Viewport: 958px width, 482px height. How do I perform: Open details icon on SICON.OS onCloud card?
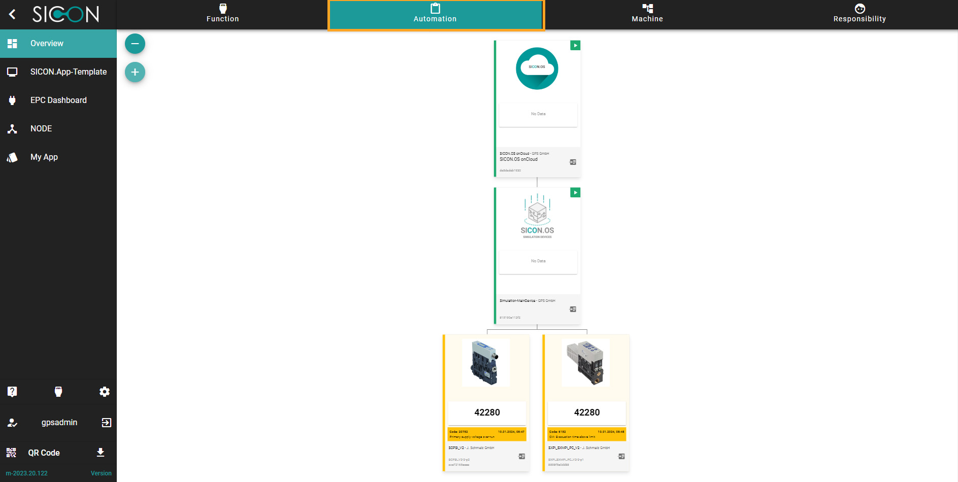[x=573, y=162]
